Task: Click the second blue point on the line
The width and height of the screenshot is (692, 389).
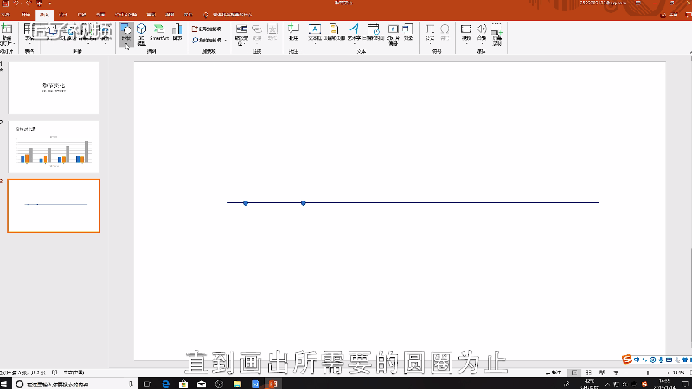Action: pos(304,203)
